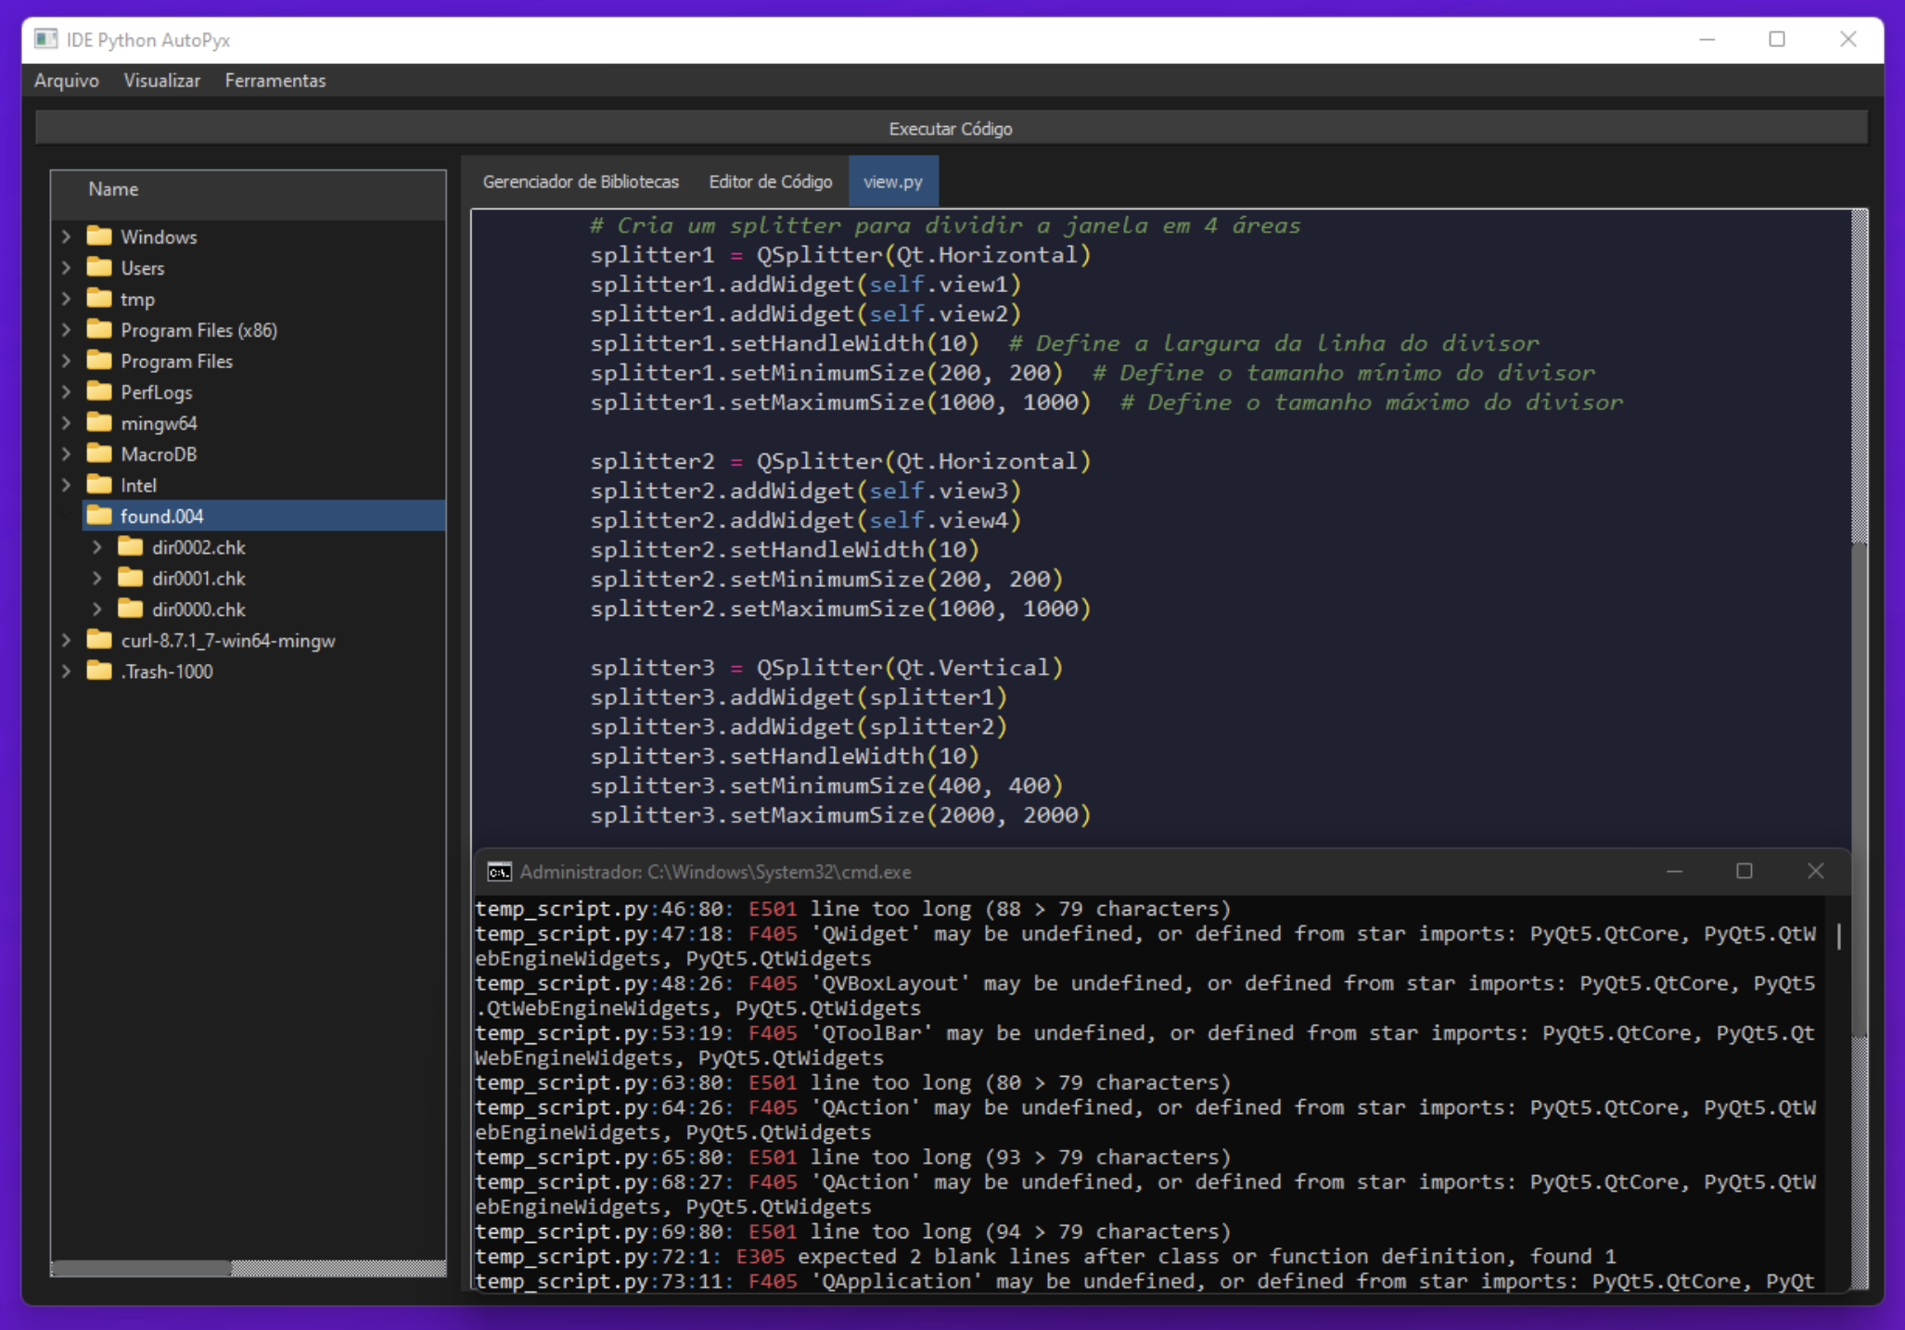Image resolution: width=1905 pixels, height=1330 pixels.
Task: Select the found.004 tree item
Action: pos(162,517)
